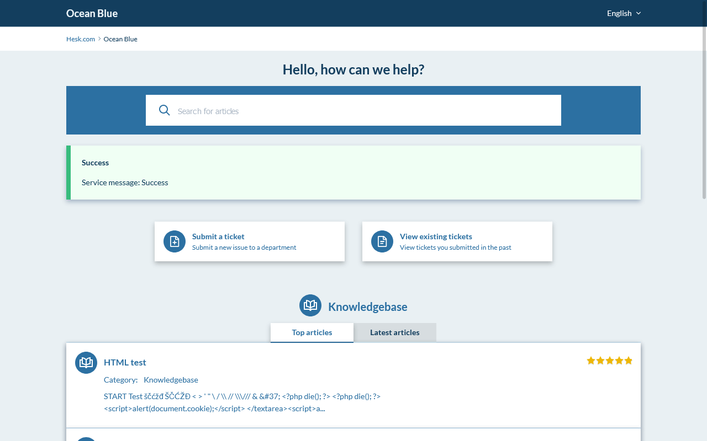Click Ocean Blue breadcrumb text
The height and width of the screenshot is (441, 707).
point(120,39)
